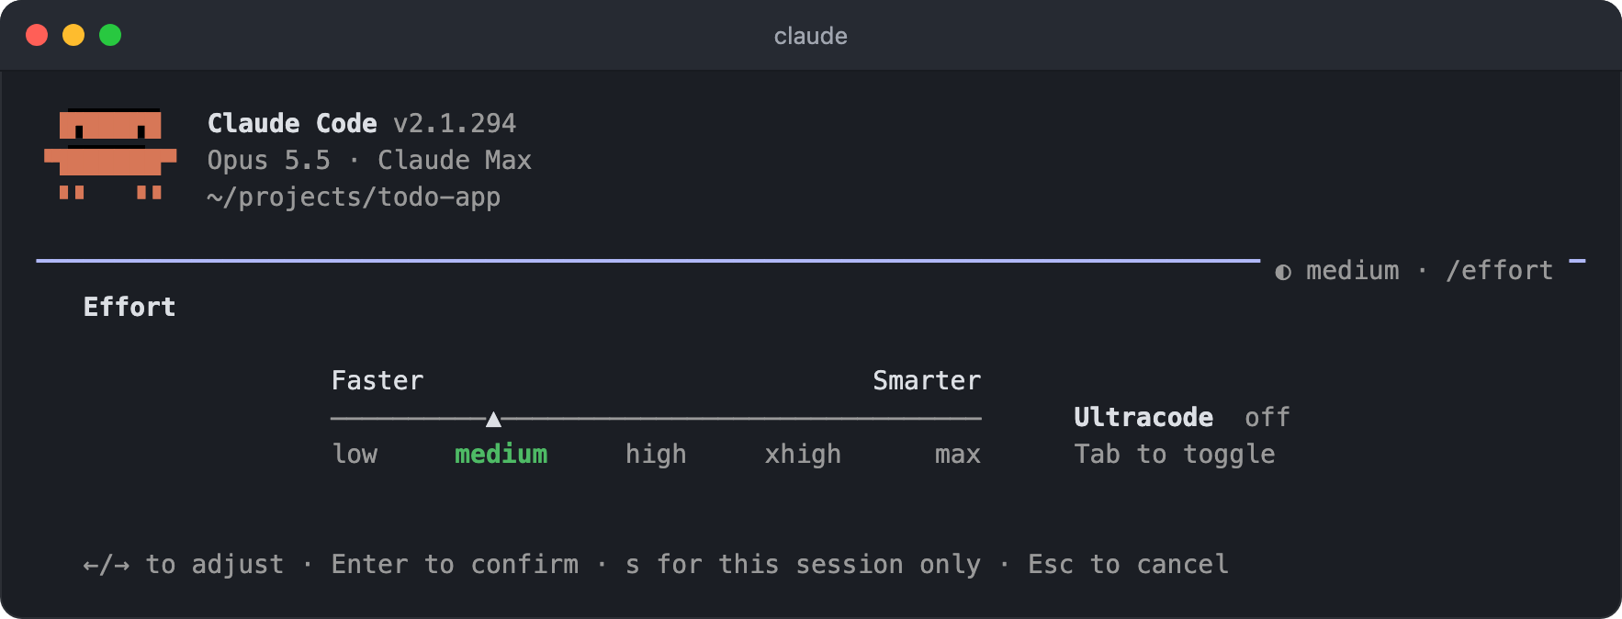Click the slider's triangle position marker
This screenshot has height=619, width=1622.
[493, 419]
